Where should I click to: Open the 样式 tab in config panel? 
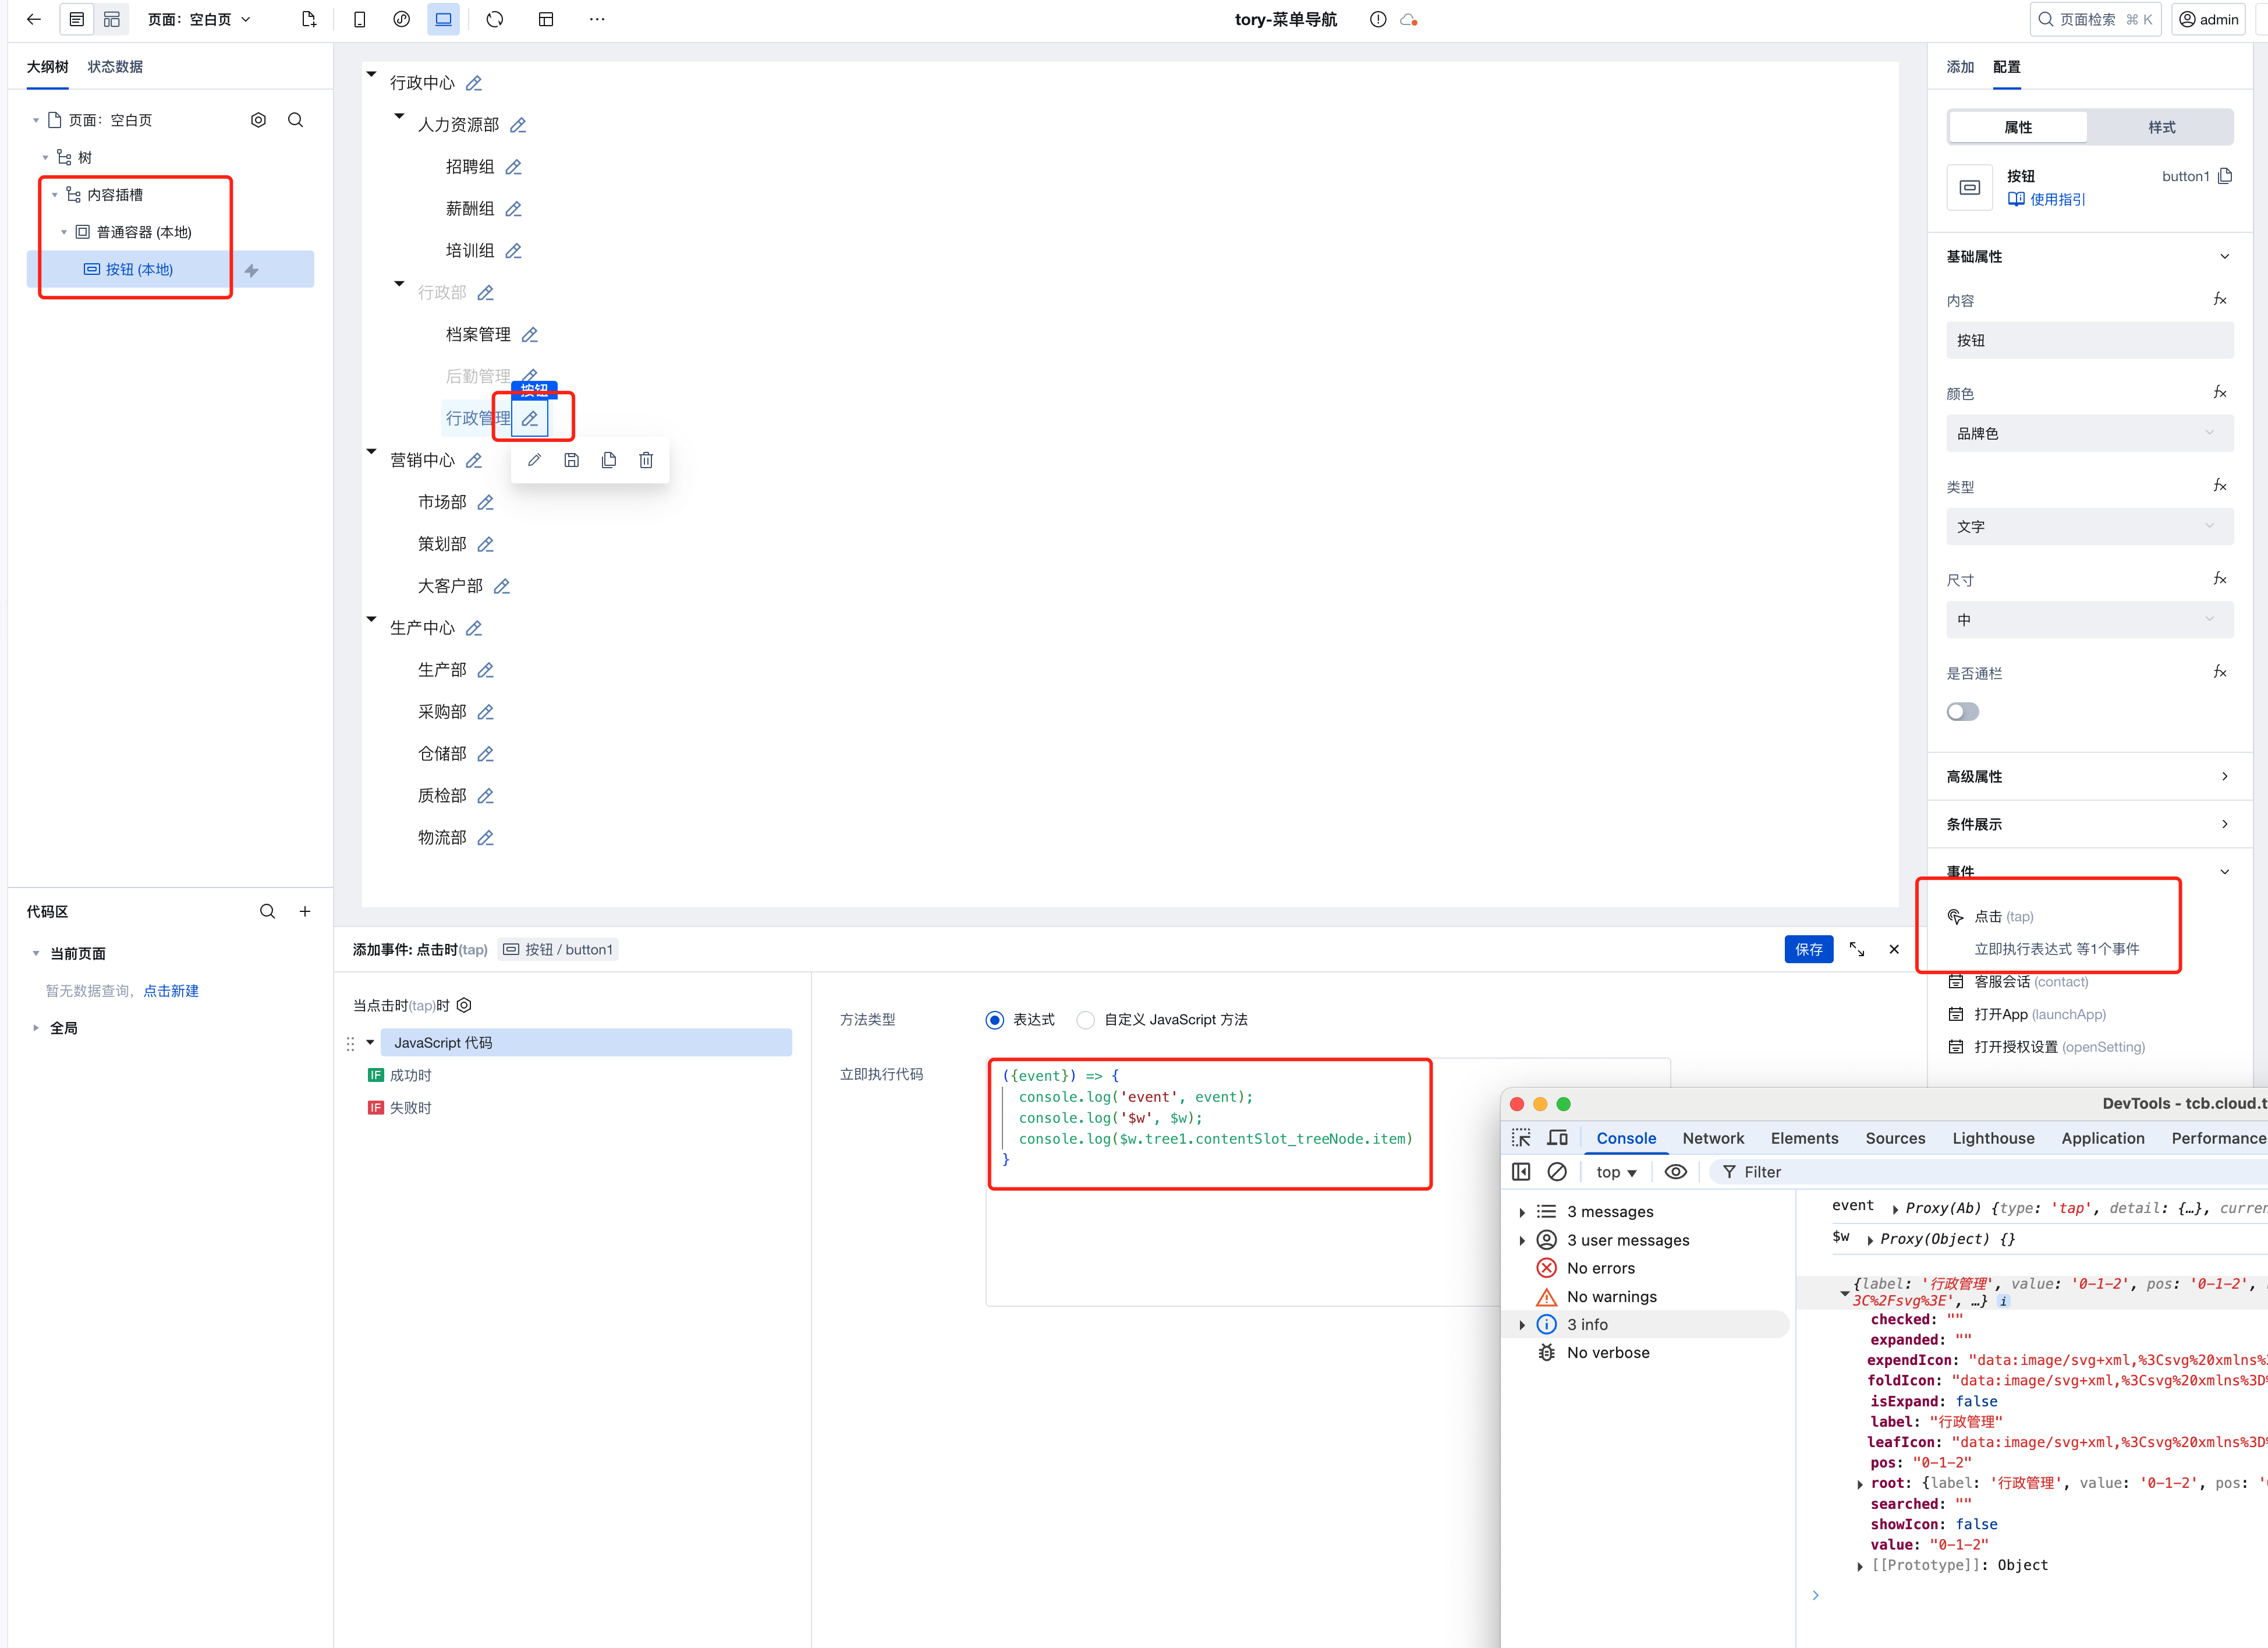pyautogui.click(x=2161, y=127)
